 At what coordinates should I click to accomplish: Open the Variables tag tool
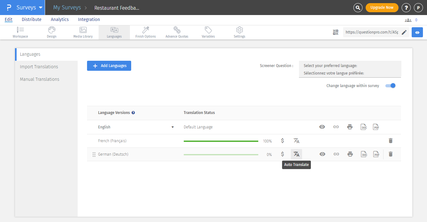tap(208, 32)
